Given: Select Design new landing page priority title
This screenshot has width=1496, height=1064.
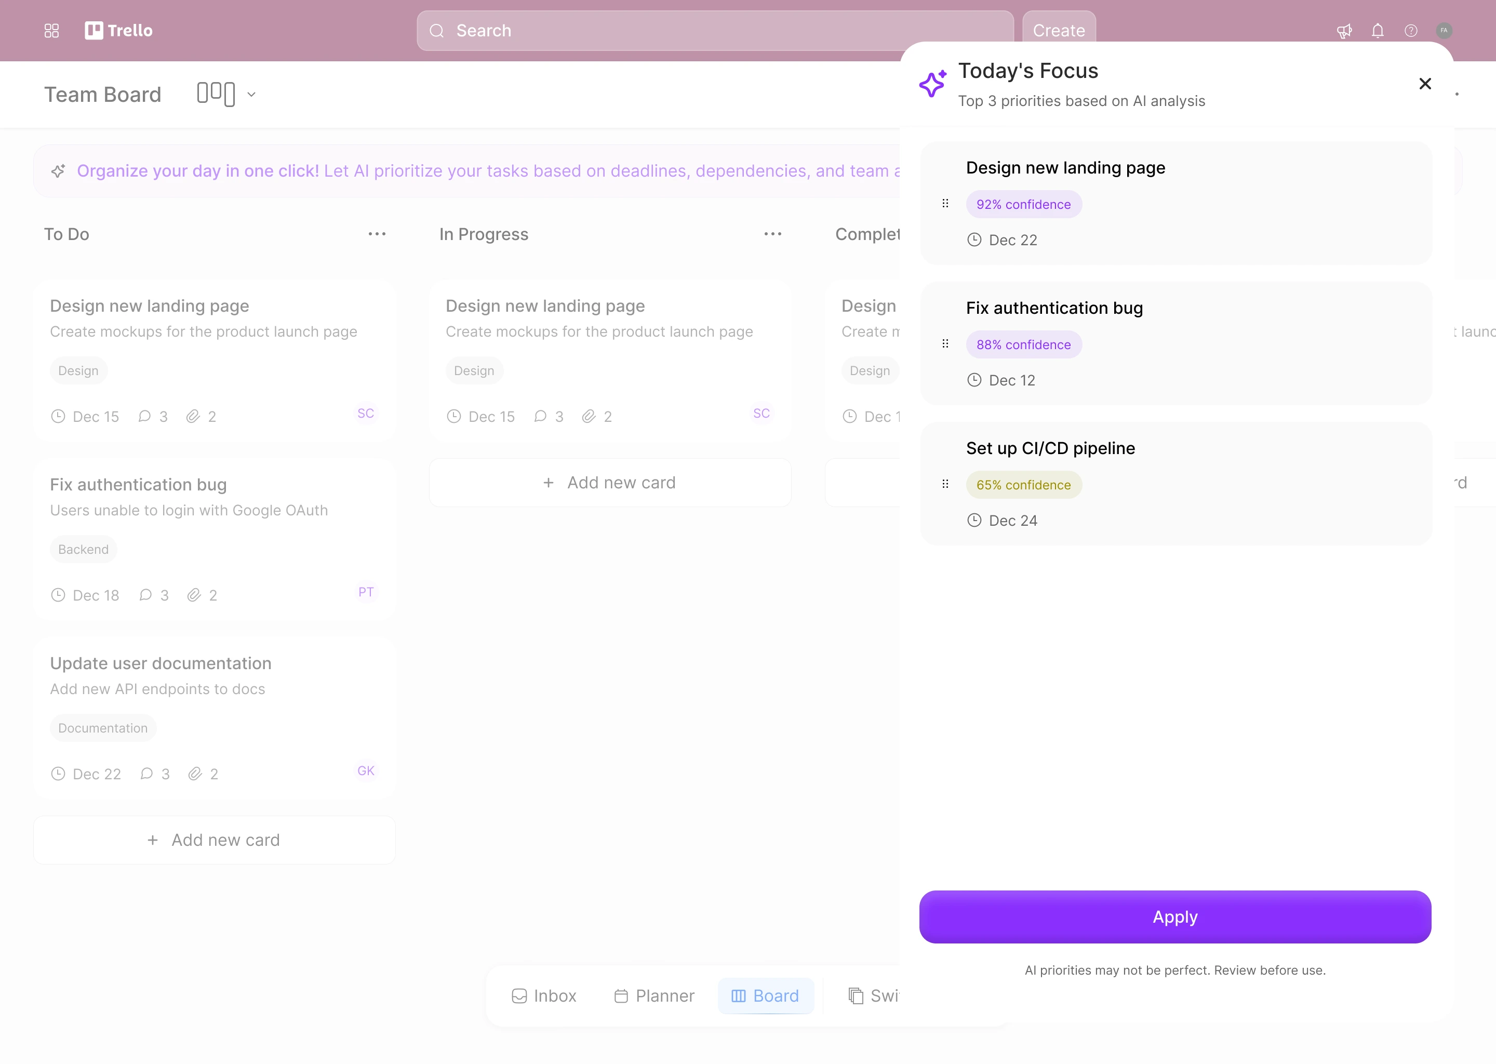Looking at the screenshot, I should 1066,168.
